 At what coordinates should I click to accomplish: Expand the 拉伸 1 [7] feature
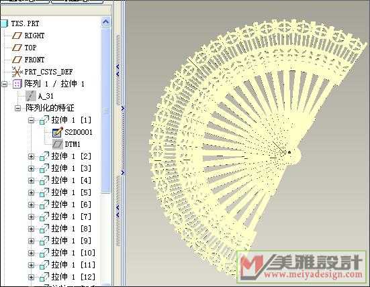(31, 217)
